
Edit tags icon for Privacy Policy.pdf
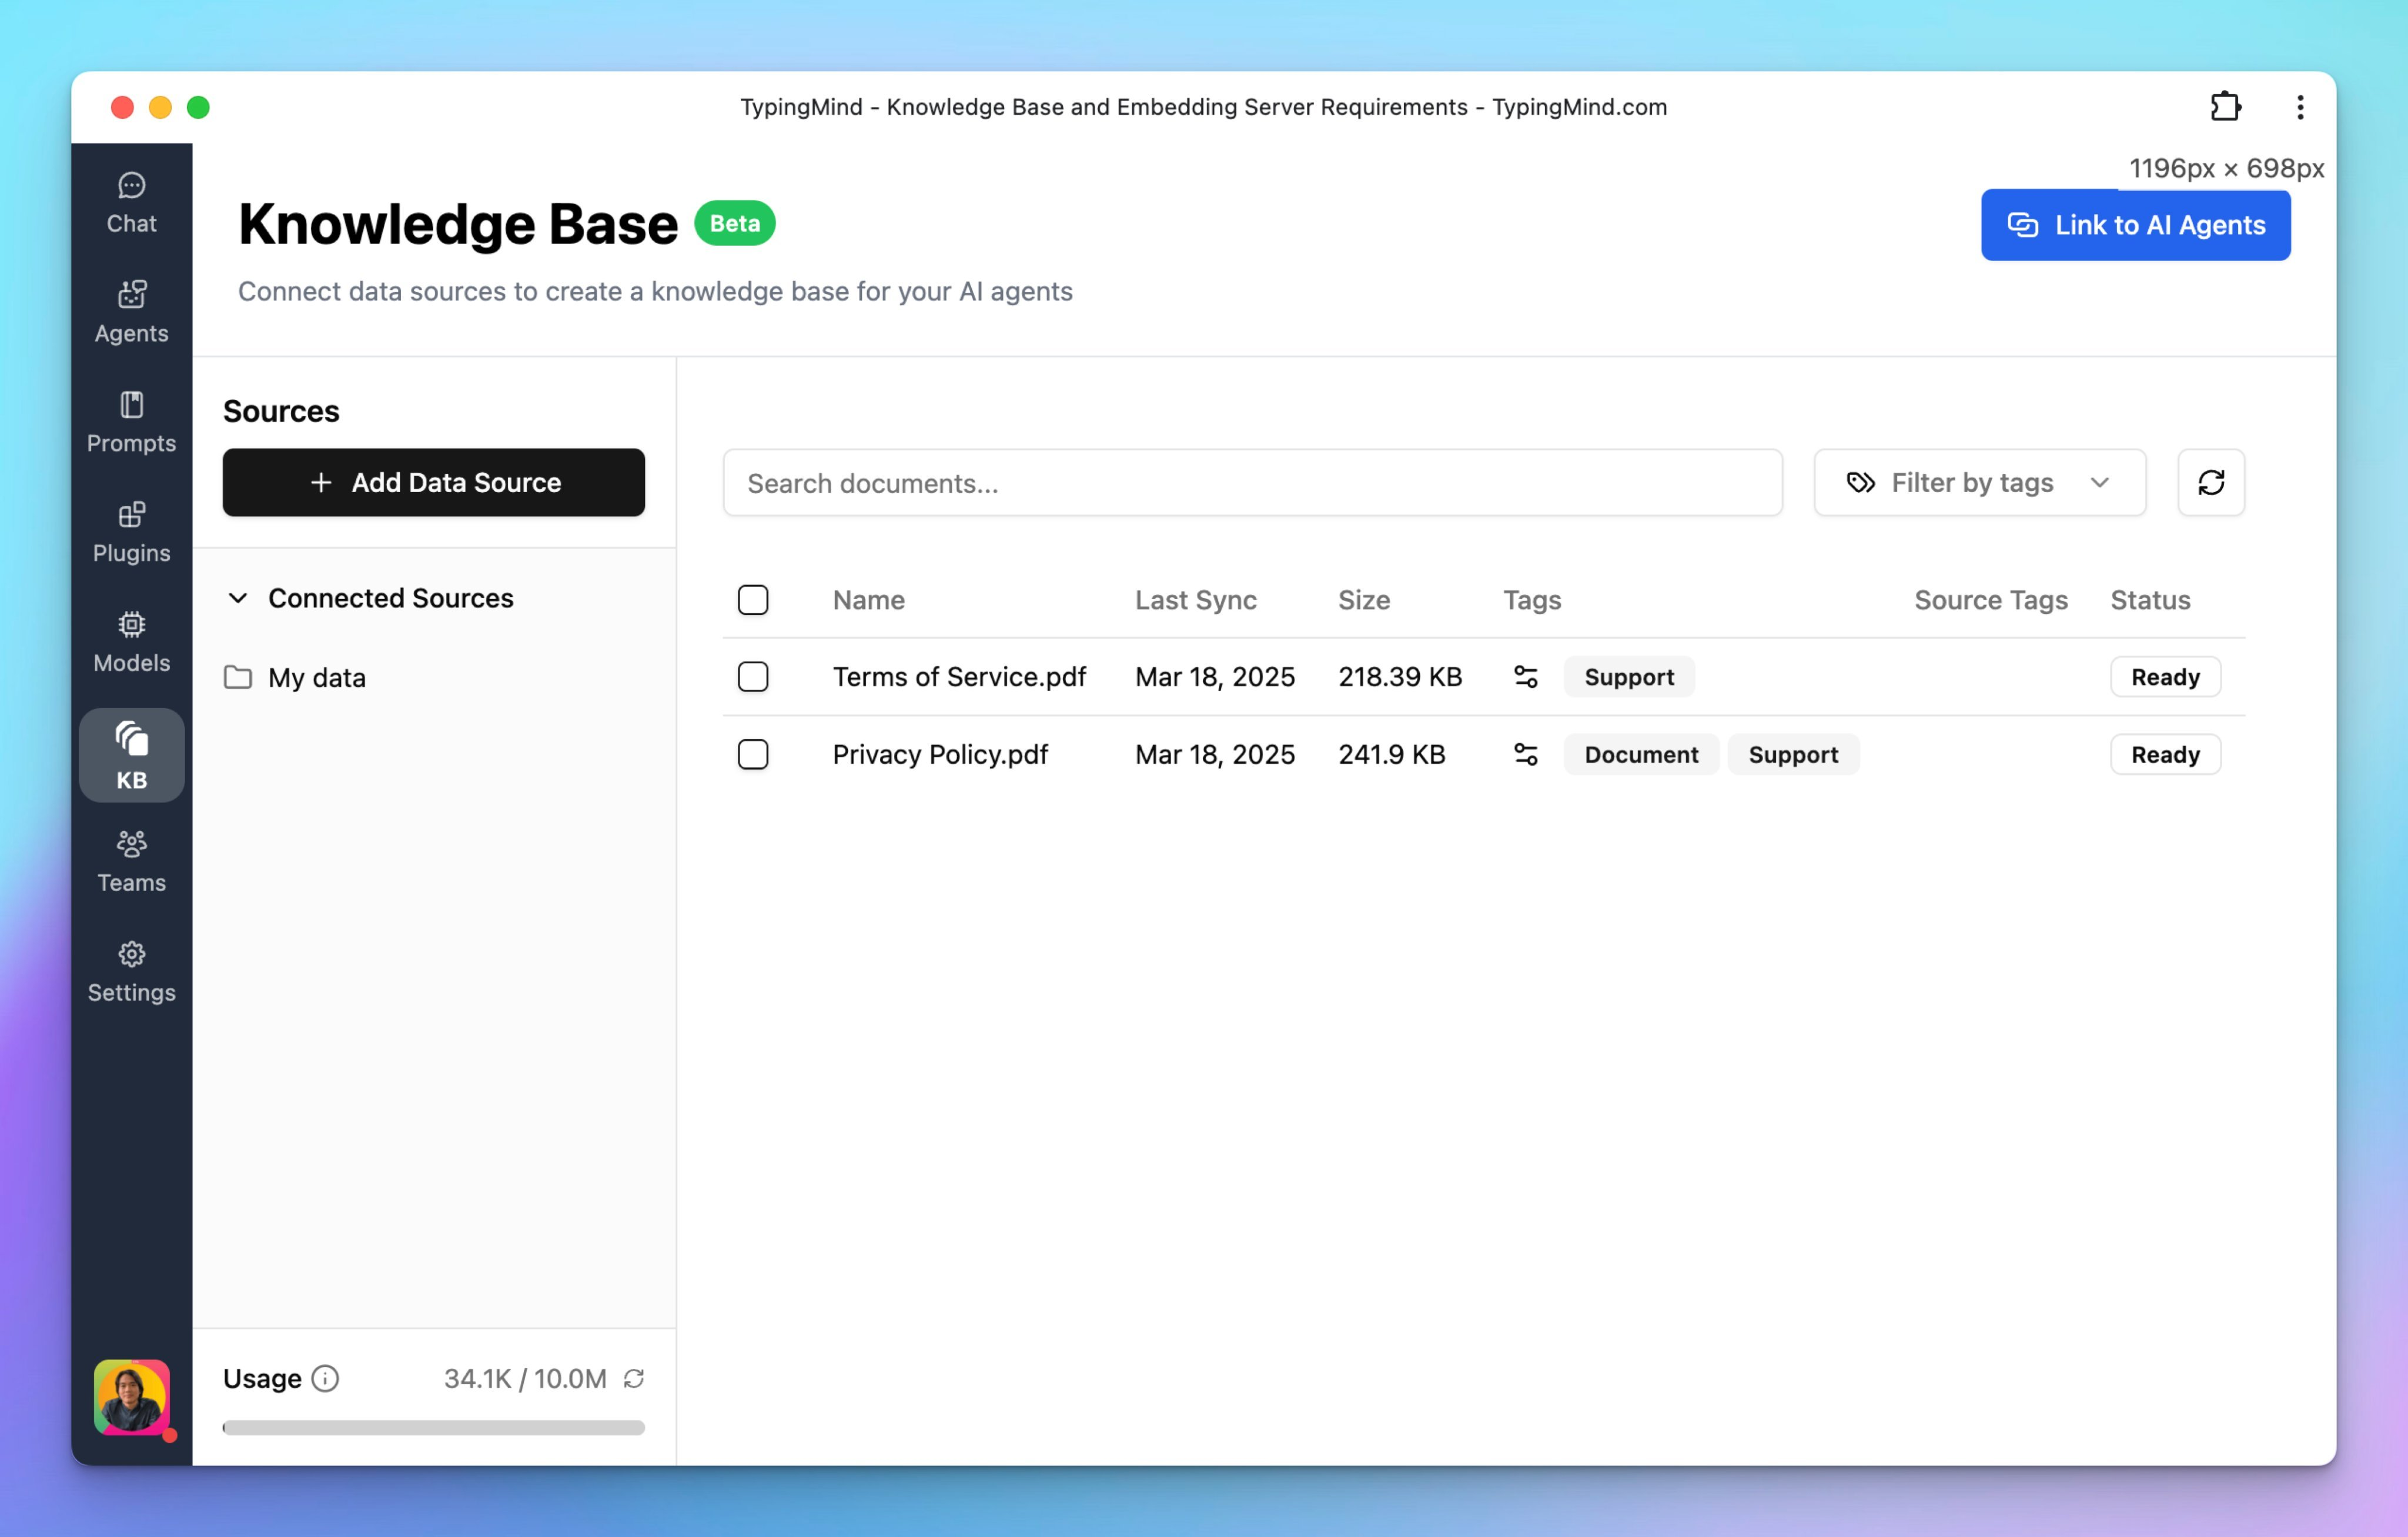click(x=1525, y=755)
